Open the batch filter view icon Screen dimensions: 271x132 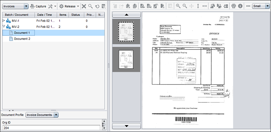pos(104,6)
